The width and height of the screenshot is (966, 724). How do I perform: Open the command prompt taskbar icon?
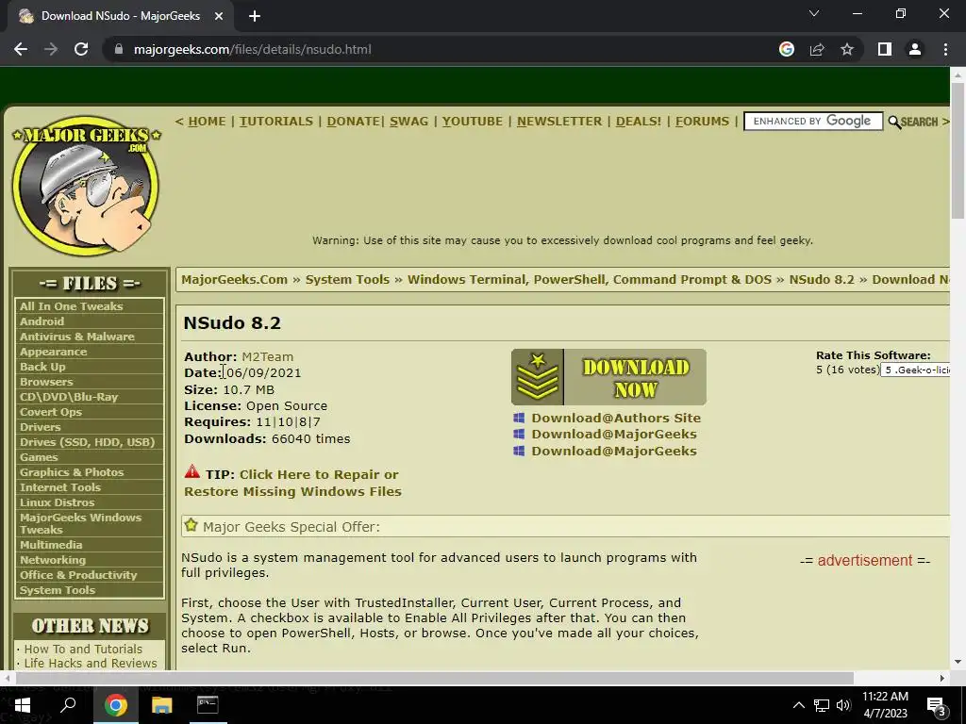(208, 705)
